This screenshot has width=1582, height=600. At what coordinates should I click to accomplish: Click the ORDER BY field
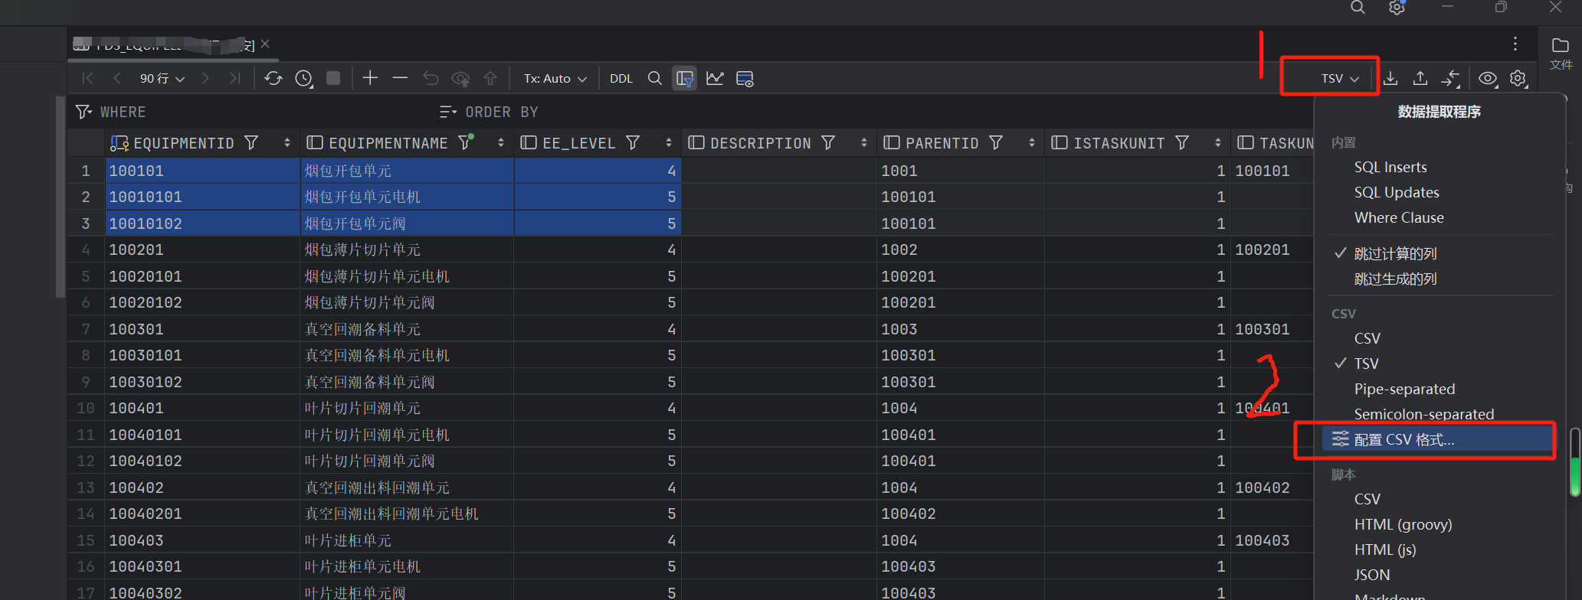[873, 112]
